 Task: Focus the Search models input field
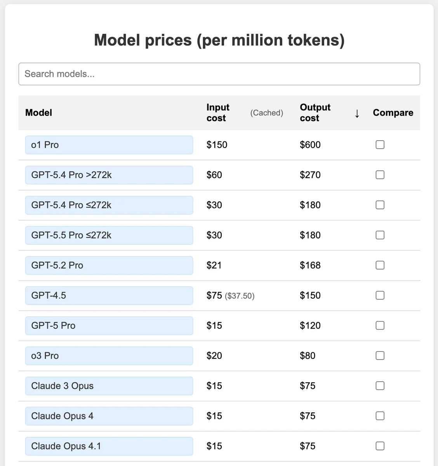tap(219, 74)
